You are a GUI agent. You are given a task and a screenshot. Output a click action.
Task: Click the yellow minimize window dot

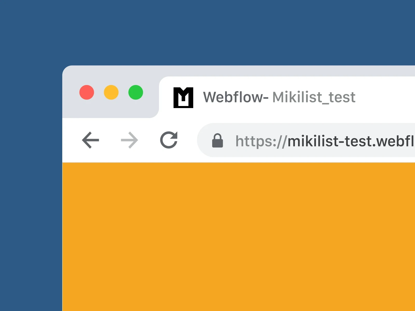111,92
